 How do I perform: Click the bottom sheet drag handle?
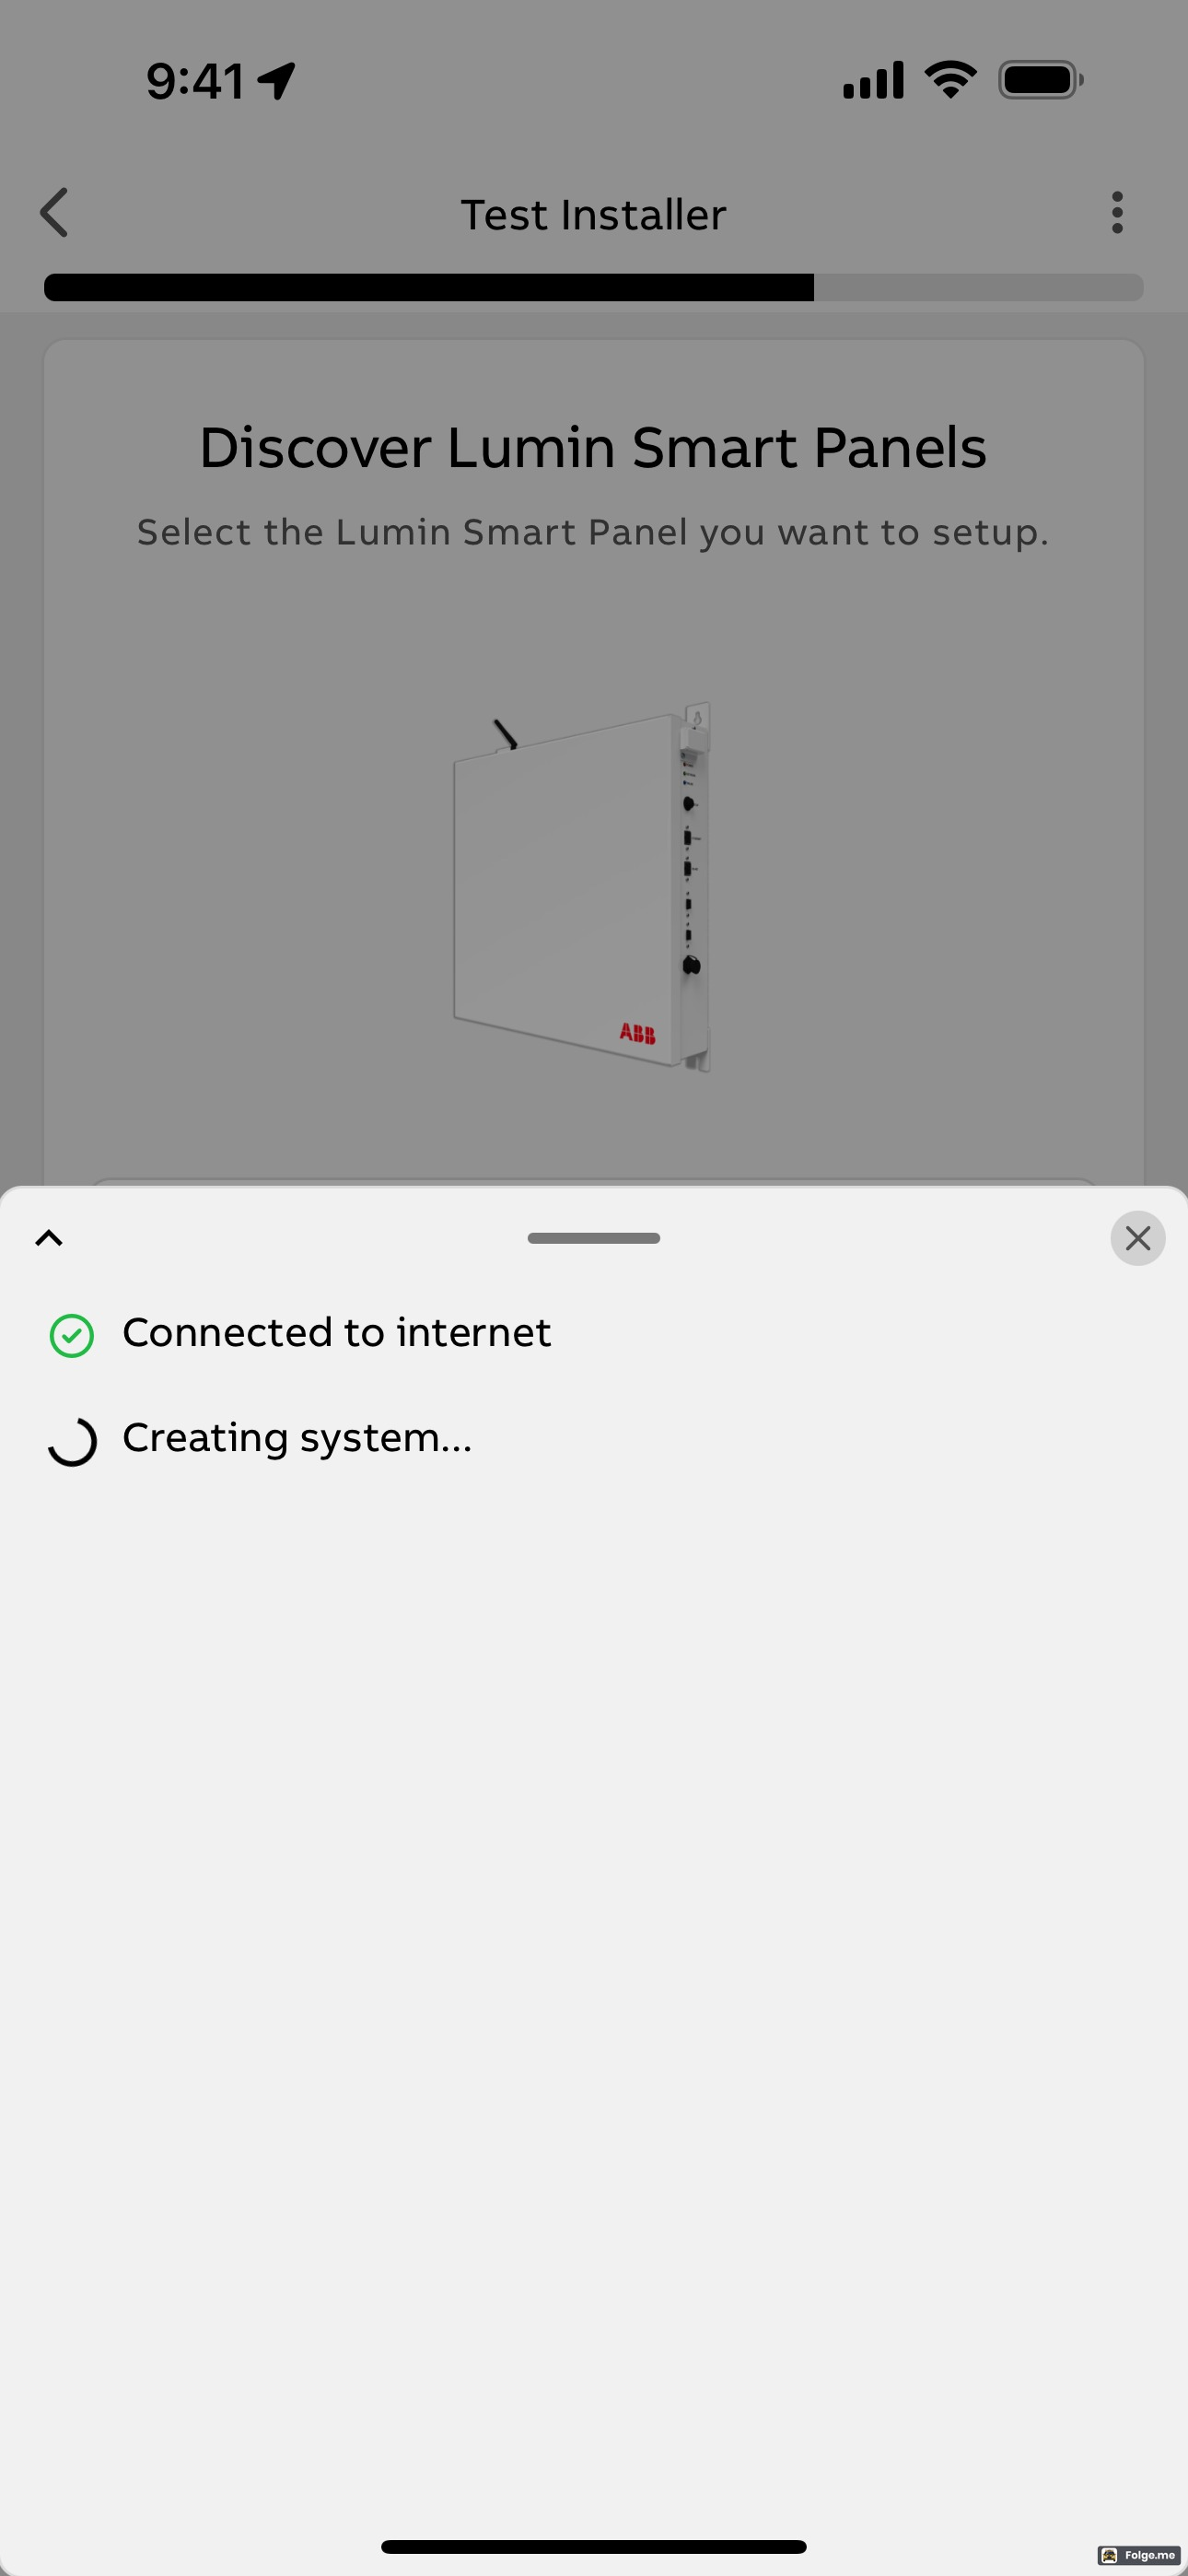593,1238
